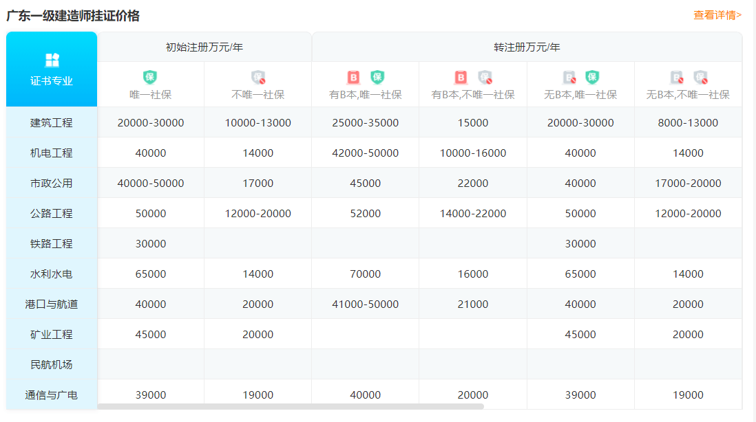The image size is (756, 422).
Task: Choose the 通信与广电 row label
Action: 52,395
